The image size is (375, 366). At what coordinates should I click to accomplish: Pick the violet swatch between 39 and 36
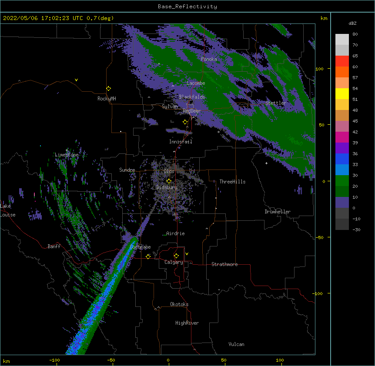coord(342,148)
